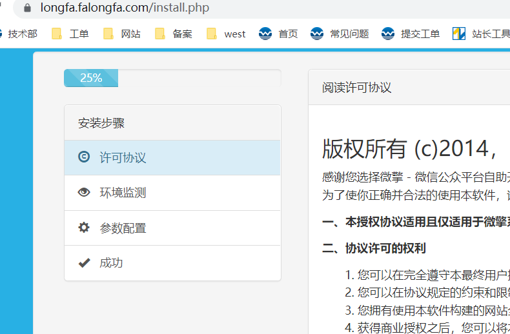Click the padlock icon in address bar
This screenshot has height=334, width=510.
pos(26,8)
